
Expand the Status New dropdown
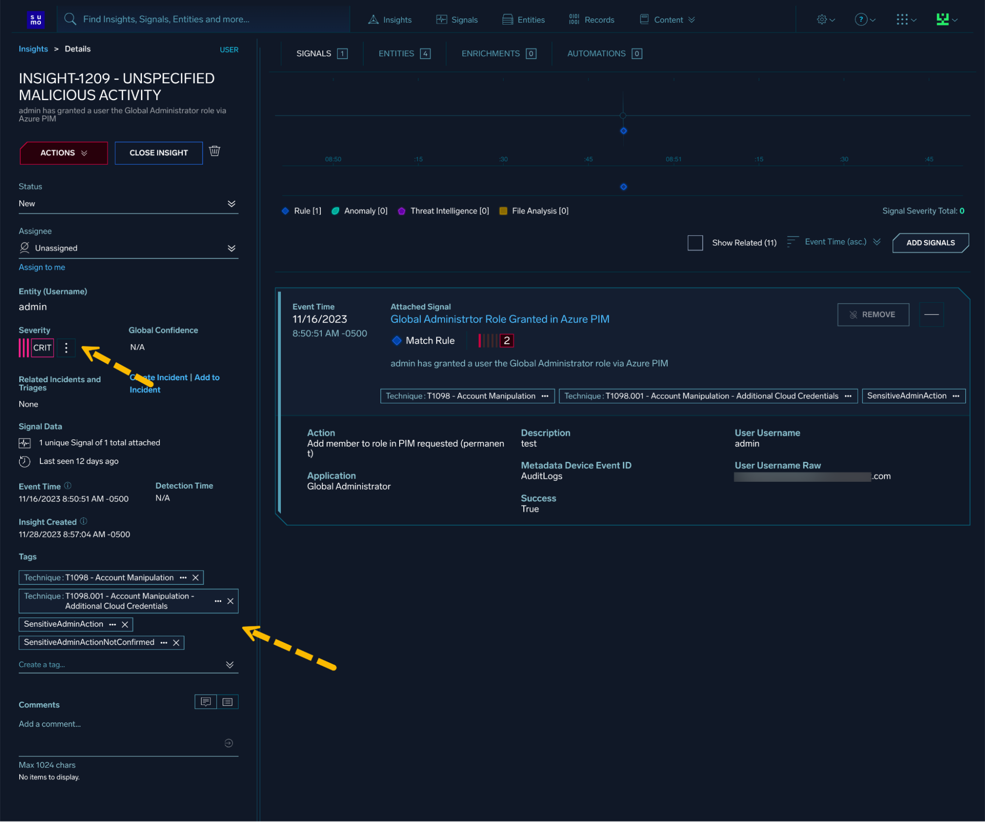[x=231, y=204]
